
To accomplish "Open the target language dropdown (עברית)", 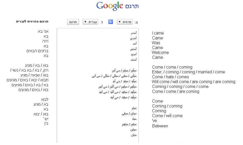I will 91,22.
